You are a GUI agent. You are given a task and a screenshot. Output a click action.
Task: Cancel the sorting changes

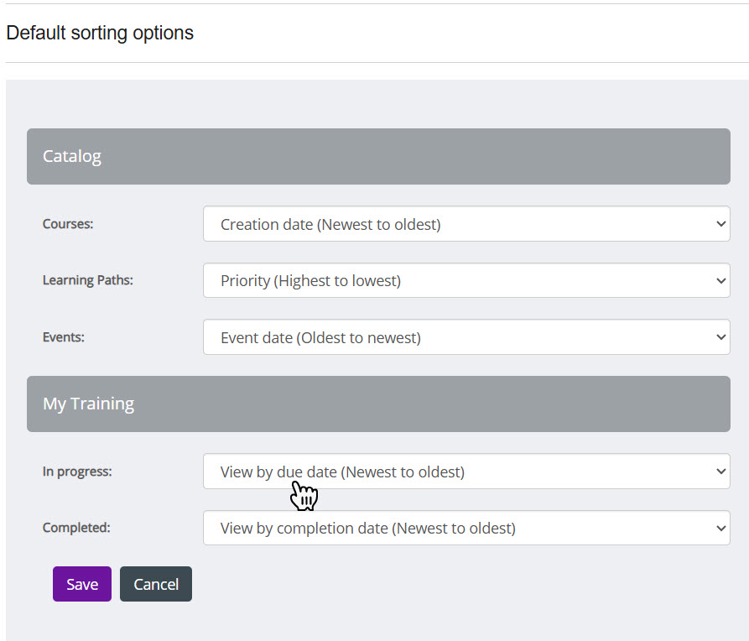point(156,584)
